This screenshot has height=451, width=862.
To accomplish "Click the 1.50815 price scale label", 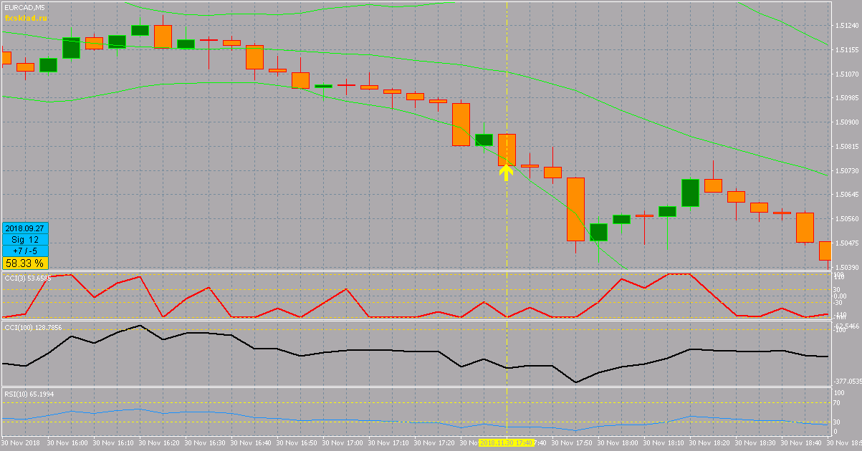I will pyautogui.click(x=846, y=147).
